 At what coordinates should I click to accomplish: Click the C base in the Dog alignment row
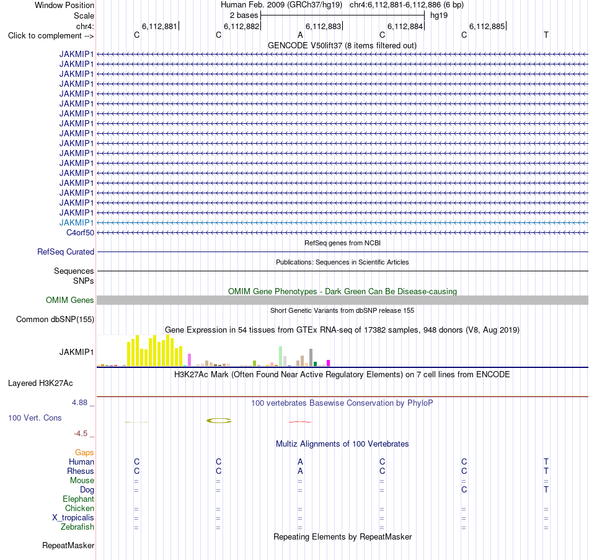(464, 489)
